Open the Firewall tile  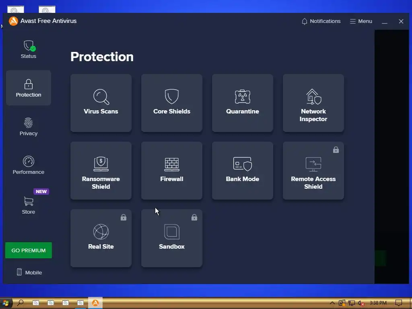tap(171, 171)
